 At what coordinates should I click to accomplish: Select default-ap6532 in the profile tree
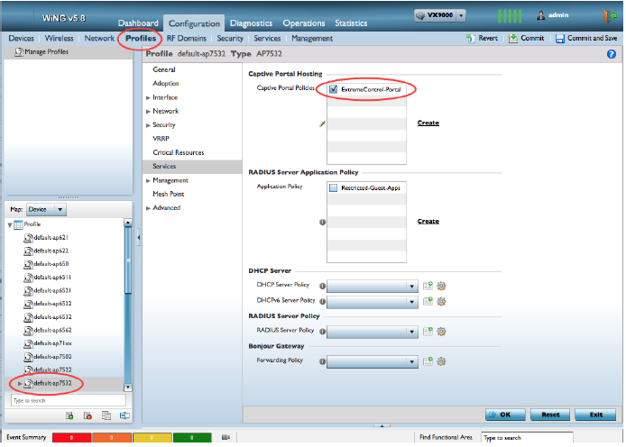(52, 317)
